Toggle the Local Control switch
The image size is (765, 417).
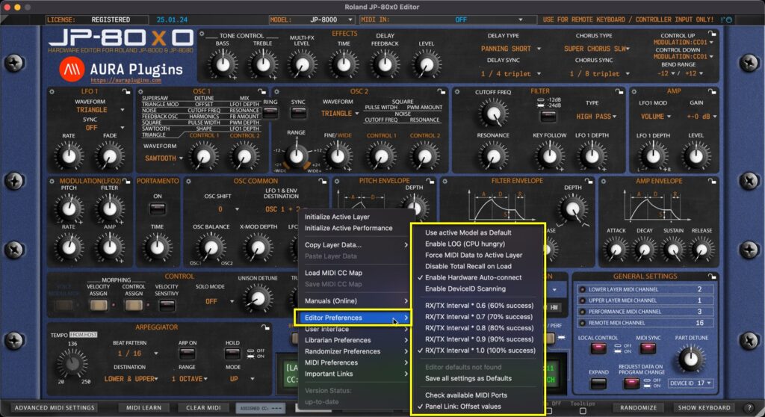tap(598, 348)
